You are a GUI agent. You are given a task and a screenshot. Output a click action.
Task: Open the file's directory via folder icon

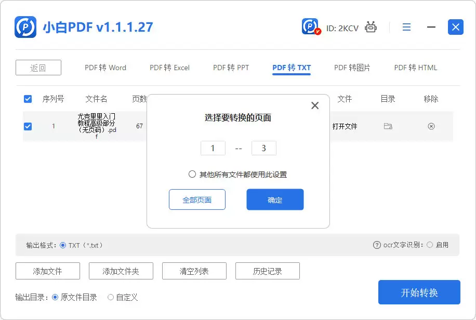387,126
